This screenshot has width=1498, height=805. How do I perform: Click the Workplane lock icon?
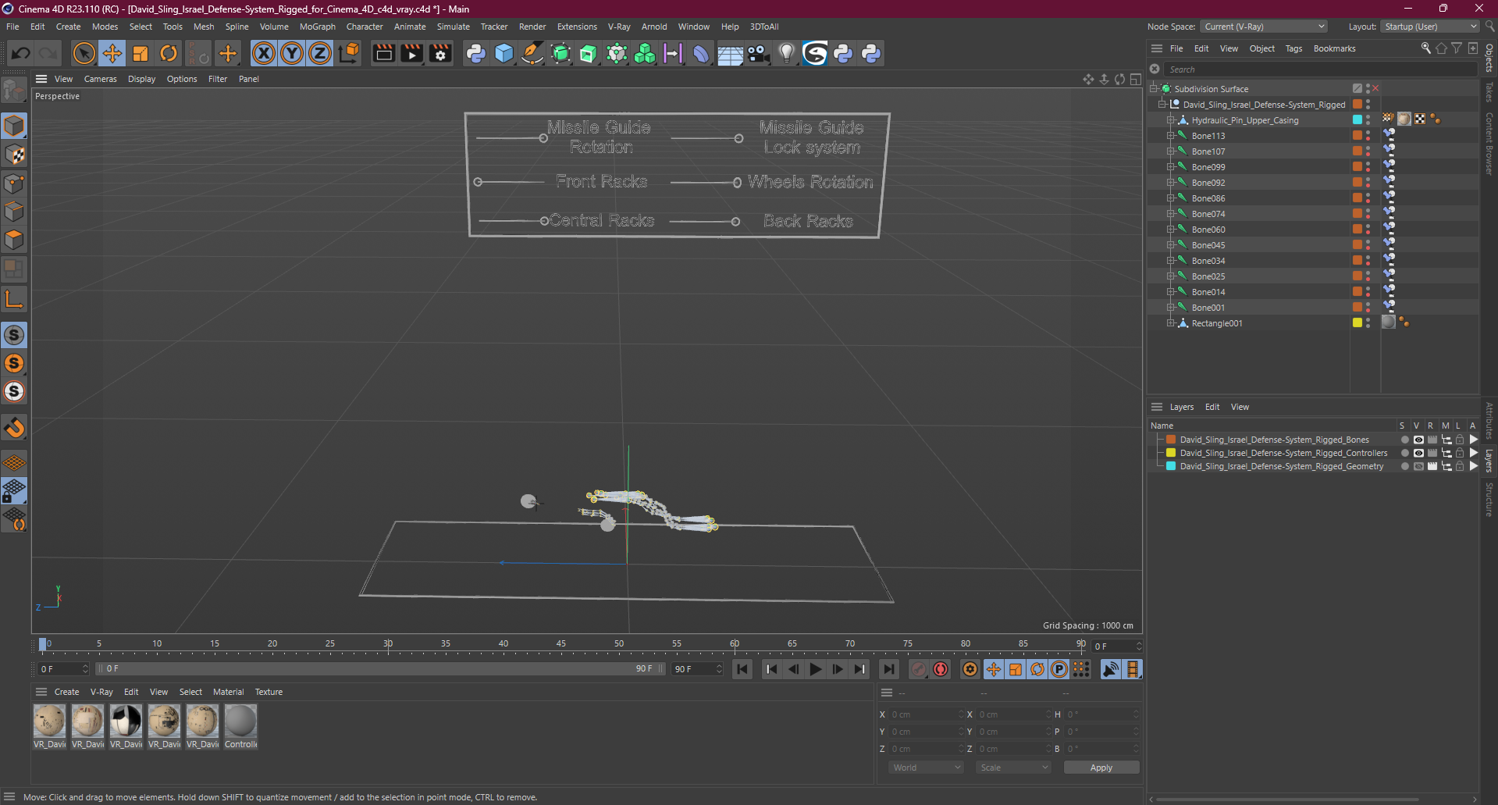coord(14,490)
